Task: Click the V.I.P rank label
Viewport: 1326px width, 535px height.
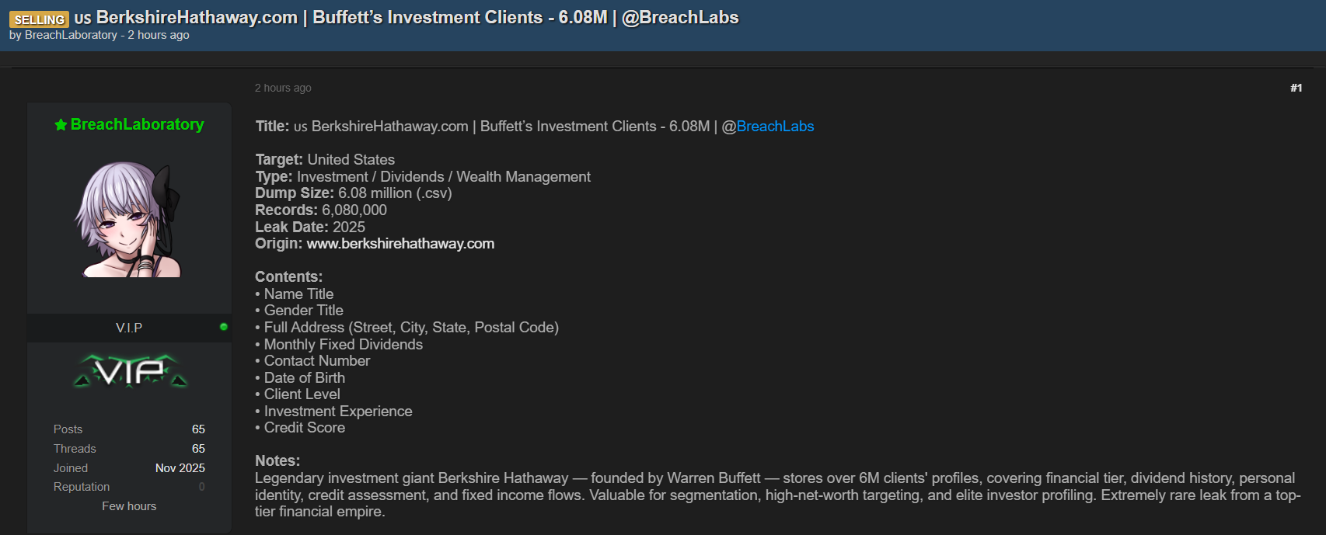Action: pyautogui.click(x=128, y=327)
